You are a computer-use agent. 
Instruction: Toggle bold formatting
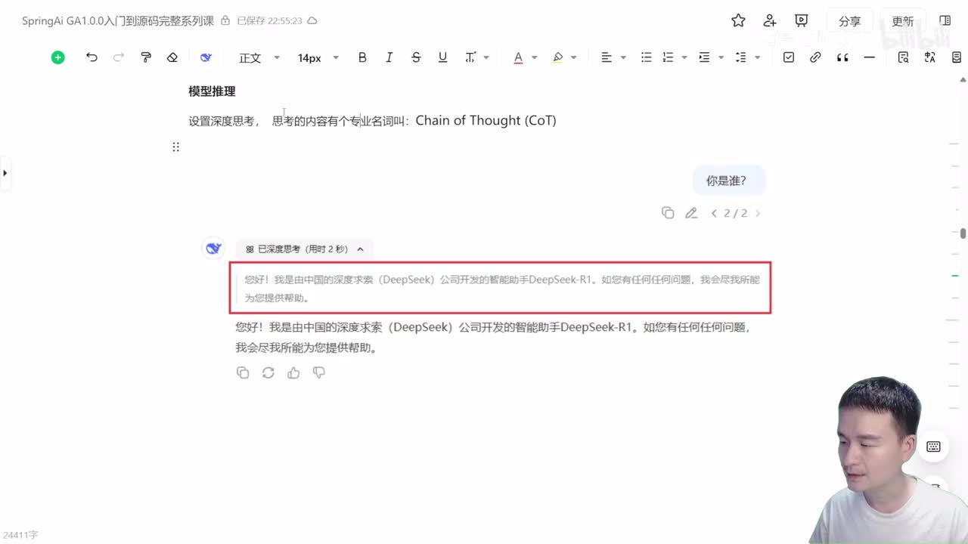click(362, 57)
